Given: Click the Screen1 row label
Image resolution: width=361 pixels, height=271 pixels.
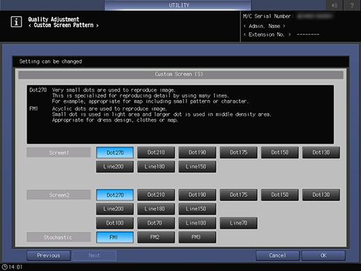Looking at the screenshot, I should (59, 152).
